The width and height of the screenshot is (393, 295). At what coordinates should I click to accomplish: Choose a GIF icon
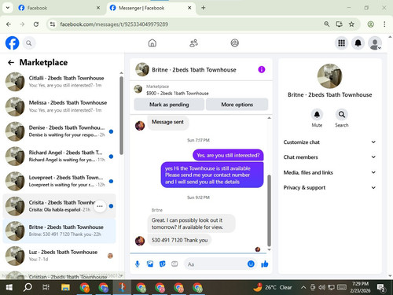tap(174, 264)
